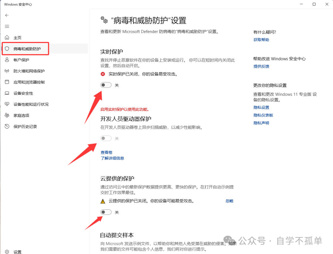Open 家庭选项 section
The height and width of the screenshot is (254, 333).
coord(21,116)
